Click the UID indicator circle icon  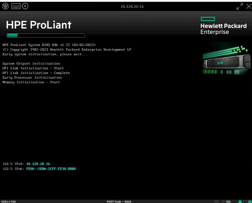tap(245, 202)
